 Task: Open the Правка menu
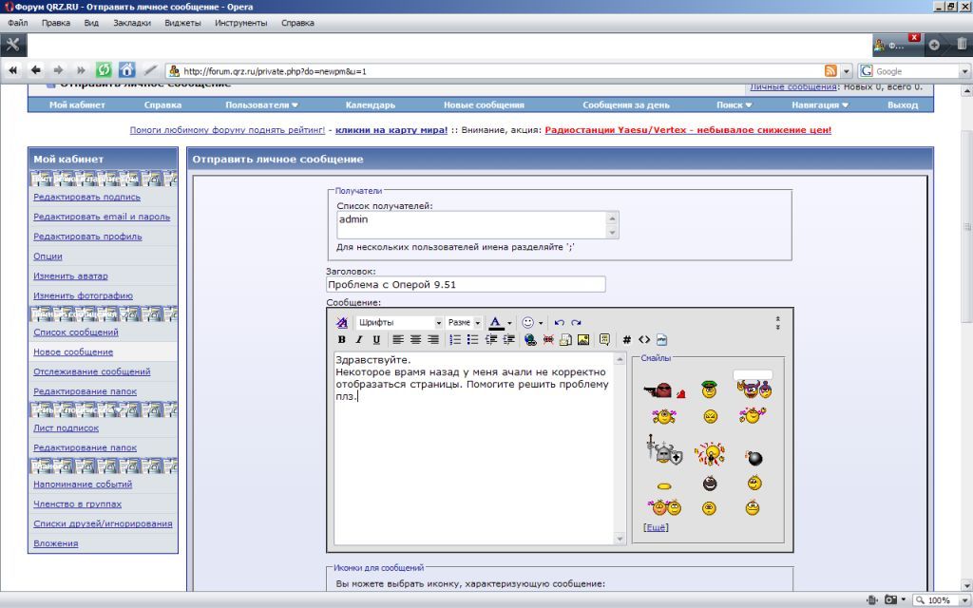(56, 23)
